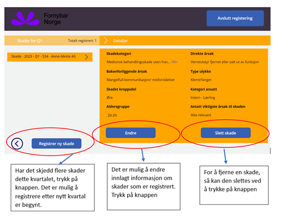The width and height of the screenshot is (281, 219).
Task: Click the Type ulykke value Klemt/fanget
Action: [x=201, y=80]
